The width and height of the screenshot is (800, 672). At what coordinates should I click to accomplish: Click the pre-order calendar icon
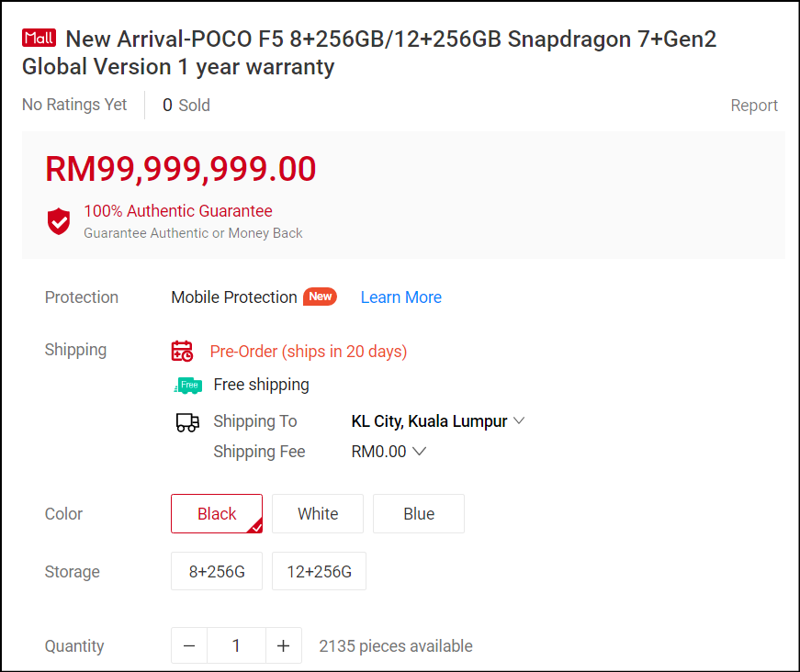pyautogui.click(x=182, y=352)
